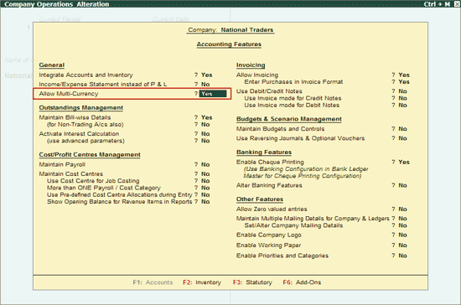Open F6 Add-Ons features
Image resolution: width=461 pixels, height=305 pixels.
302,282
